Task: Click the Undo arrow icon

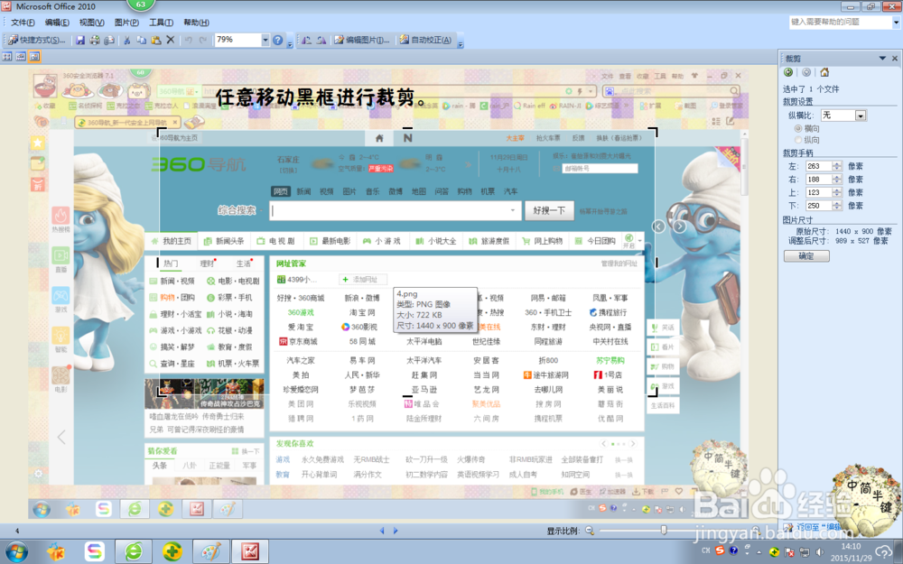Action: pyautogui.click(x=188, y=40)
